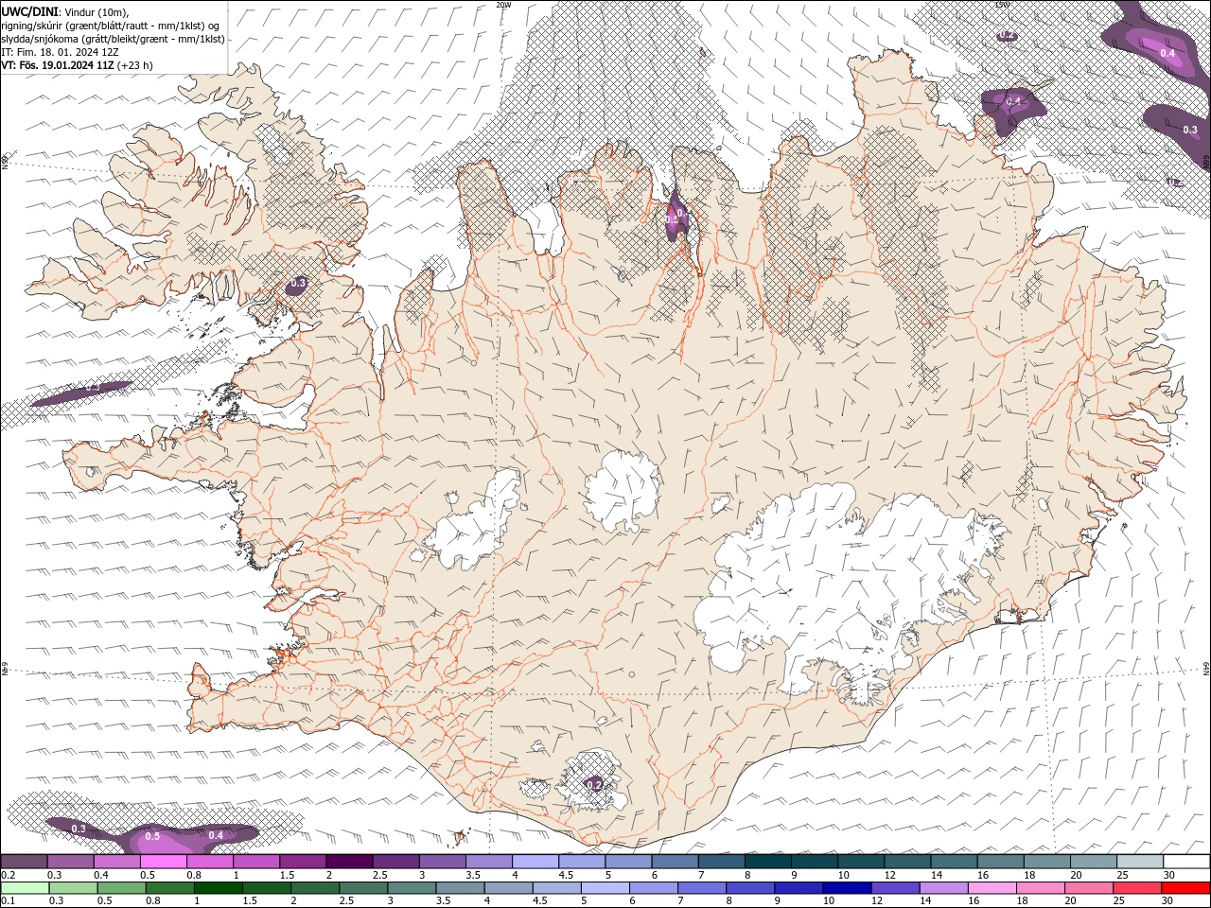Click the 20W longitude label at top
The height and width of the screenshot is (908, 1211).
pos(503,5)
